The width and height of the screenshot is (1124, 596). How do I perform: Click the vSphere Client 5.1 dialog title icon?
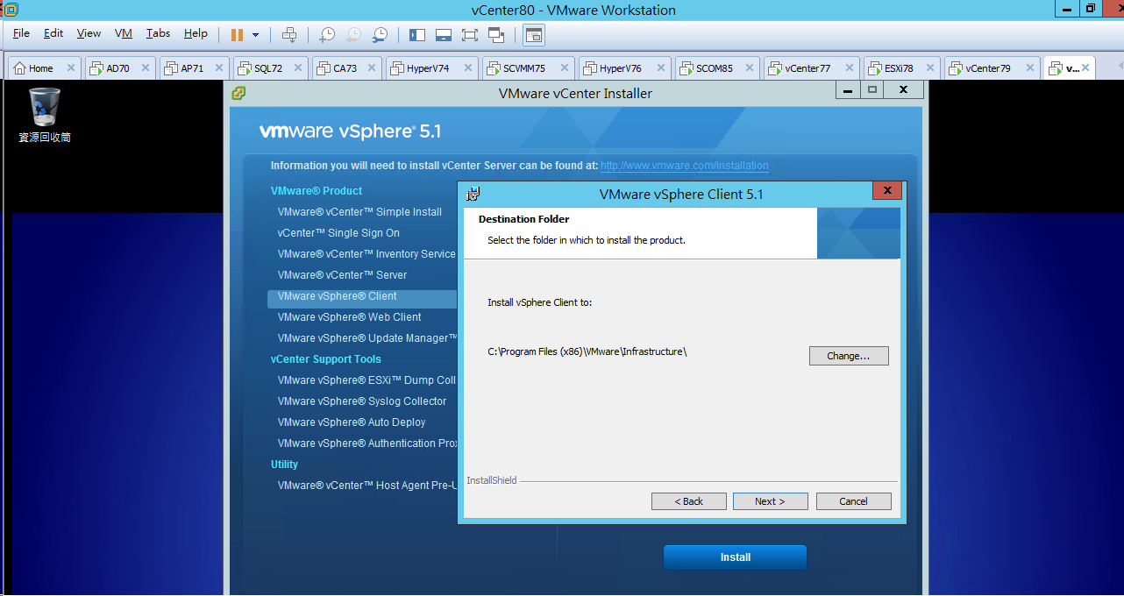[x=473, y=194]
